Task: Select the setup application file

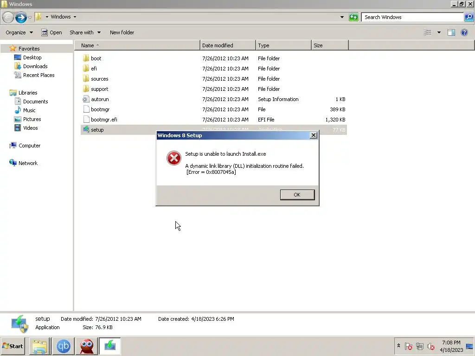Action: [97, 130]
